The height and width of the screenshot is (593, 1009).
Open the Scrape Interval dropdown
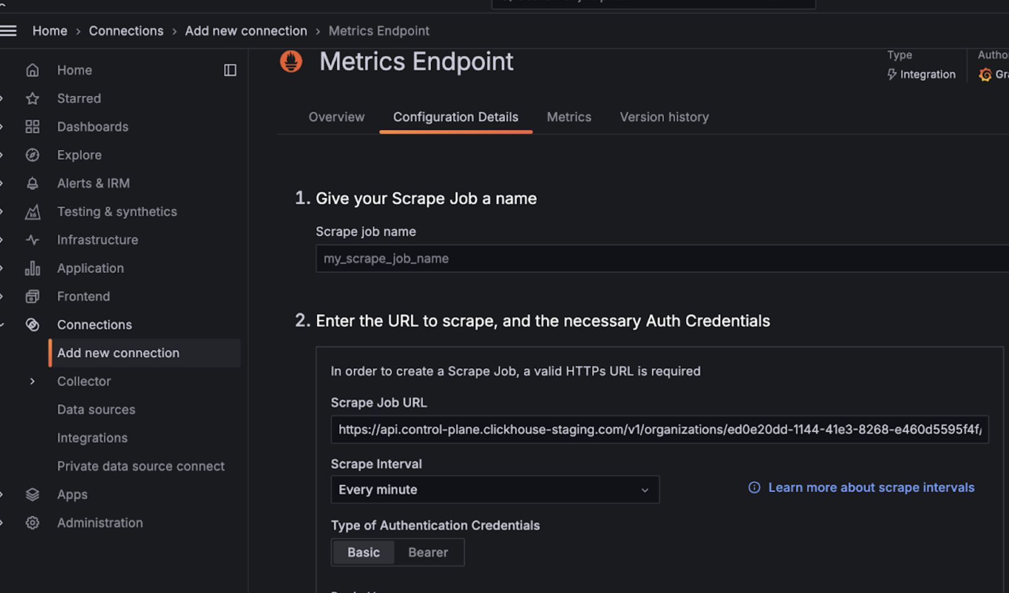coord(495,489)
